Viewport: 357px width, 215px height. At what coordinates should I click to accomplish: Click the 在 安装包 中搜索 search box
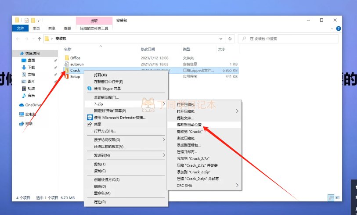coord(290,39)
